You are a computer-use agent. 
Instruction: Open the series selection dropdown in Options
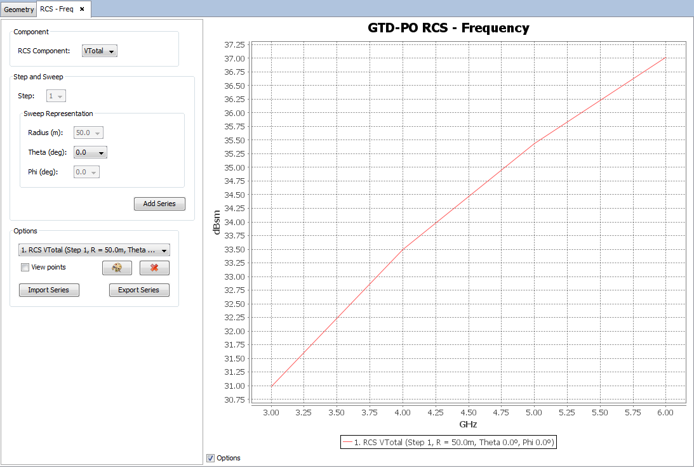coord(93,250)
